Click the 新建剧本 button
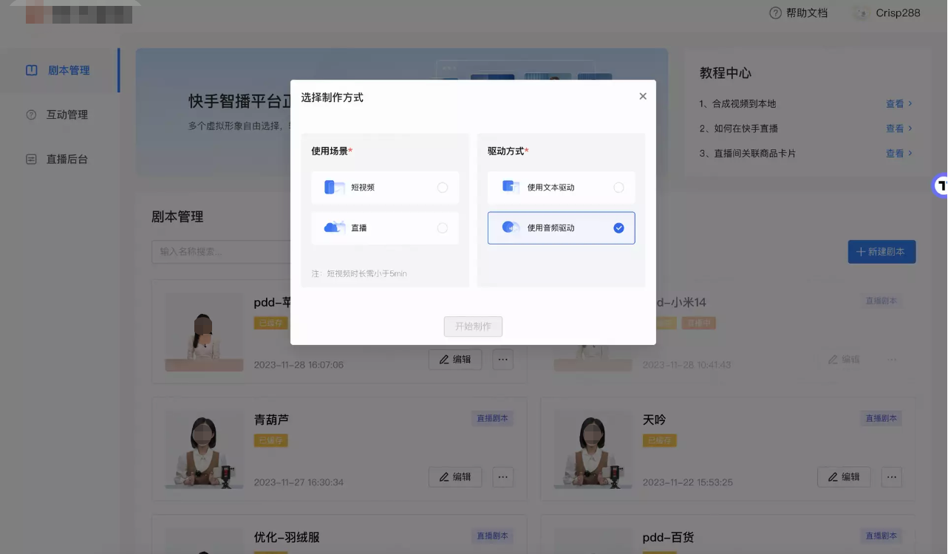 881,252
